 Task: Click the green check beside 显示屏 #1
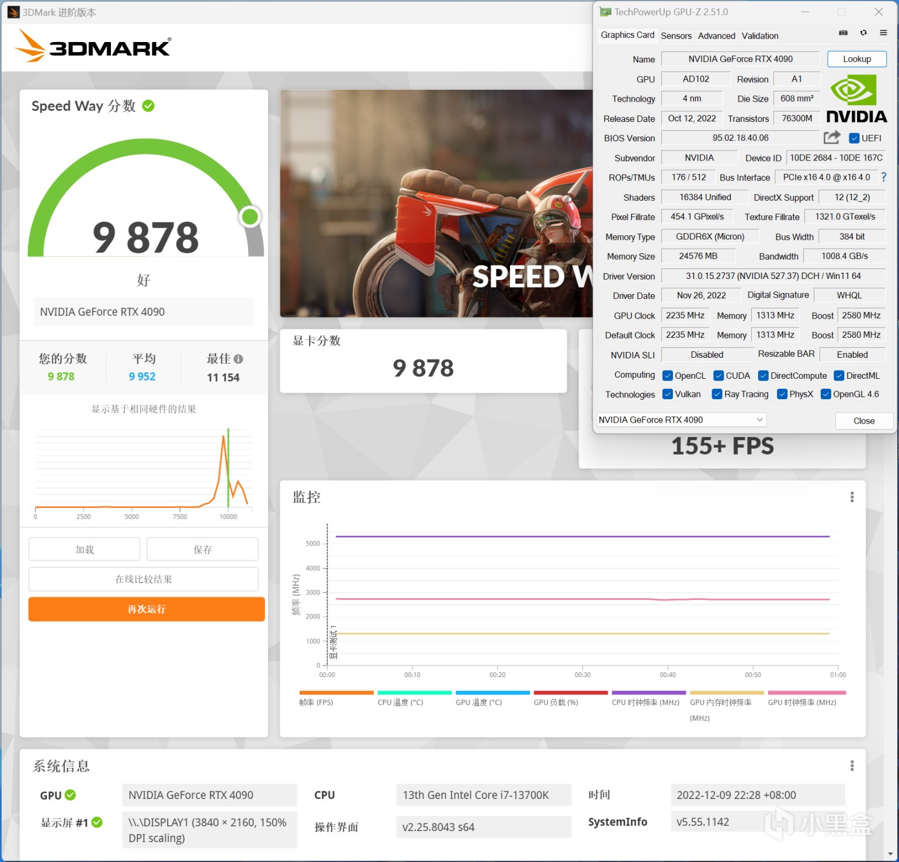(x=97, y=822)
